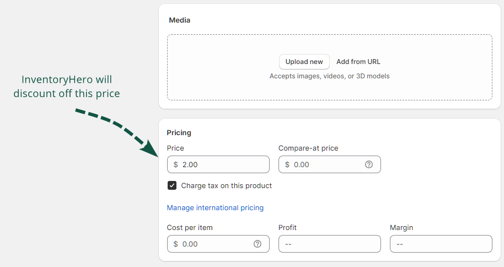Click the Profit field
The height and width of the screenshot is (267, 504).
(x=329, y=244)
